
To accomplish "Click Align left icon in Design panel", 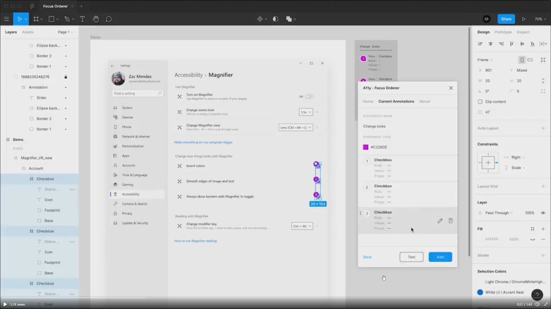I will (480, 44).
